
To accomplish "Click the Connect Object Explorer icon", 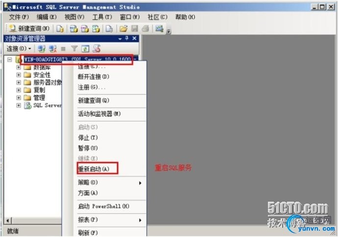I will pyautogui.click(x=41, y=48).
